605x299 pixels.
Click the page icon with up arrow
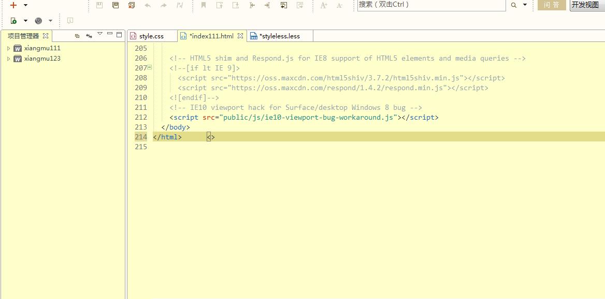pyautogui.click(x=220, y=5)
